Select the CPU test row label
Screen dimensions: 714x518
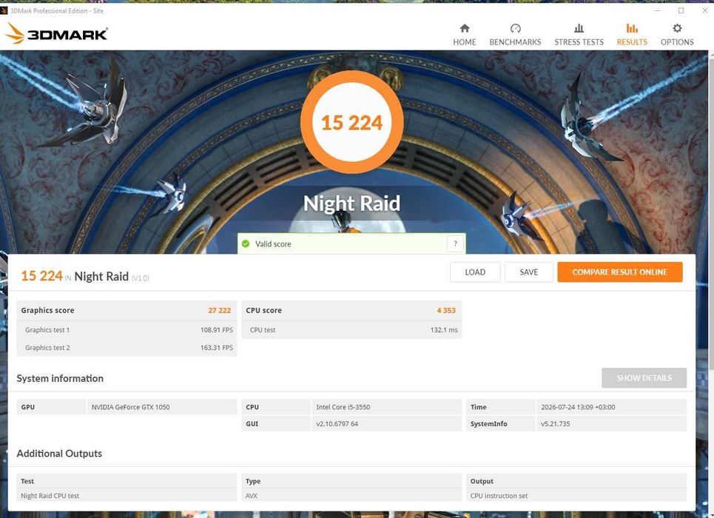pyautogui.click(x=263, y=330)
